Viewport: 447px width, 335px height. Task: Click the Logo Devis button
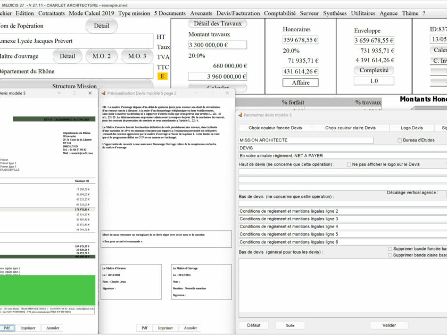pyautogui.click(x=412, y=128)
